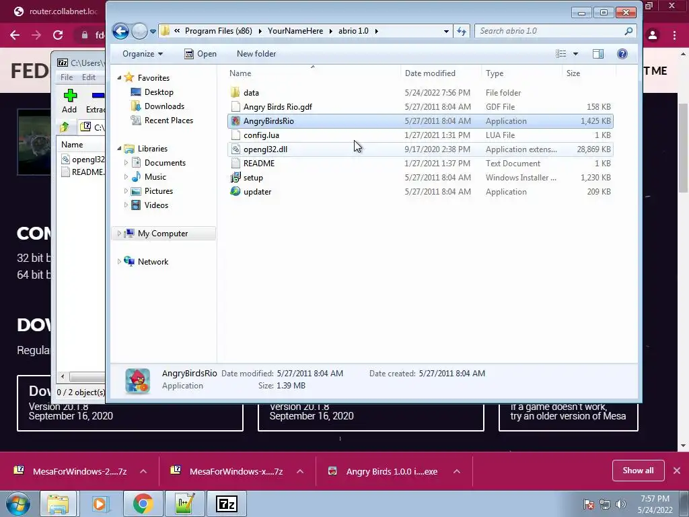This screenshot has width=689, height=517.
Task: Select the data folder icon
Action: (235, 92)
